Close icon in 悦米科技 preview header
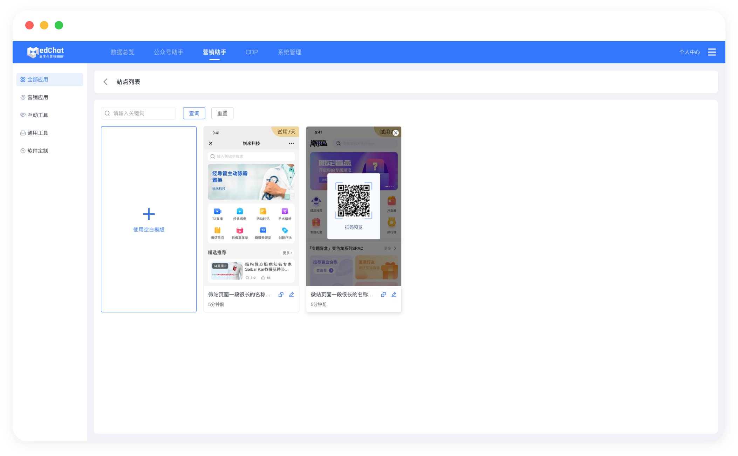Image resolution: width=738 pixels, height=456 pixels. (211, 143)
